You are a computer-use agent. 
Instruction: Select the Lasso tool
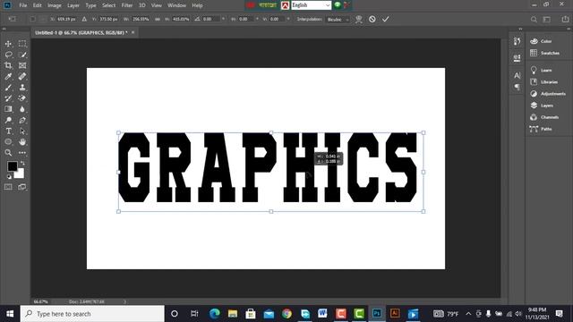tap(8, 55)
